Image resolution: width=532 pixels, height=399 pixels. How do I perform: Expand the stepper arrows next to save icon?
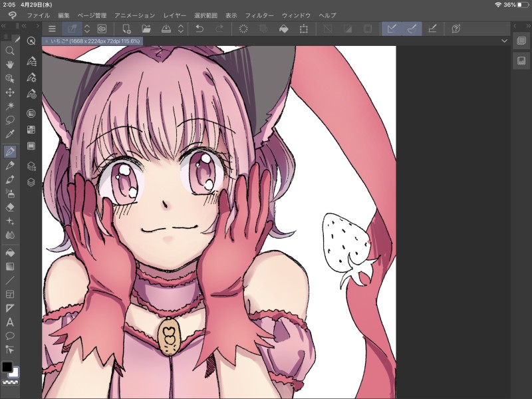click(181, 29)
